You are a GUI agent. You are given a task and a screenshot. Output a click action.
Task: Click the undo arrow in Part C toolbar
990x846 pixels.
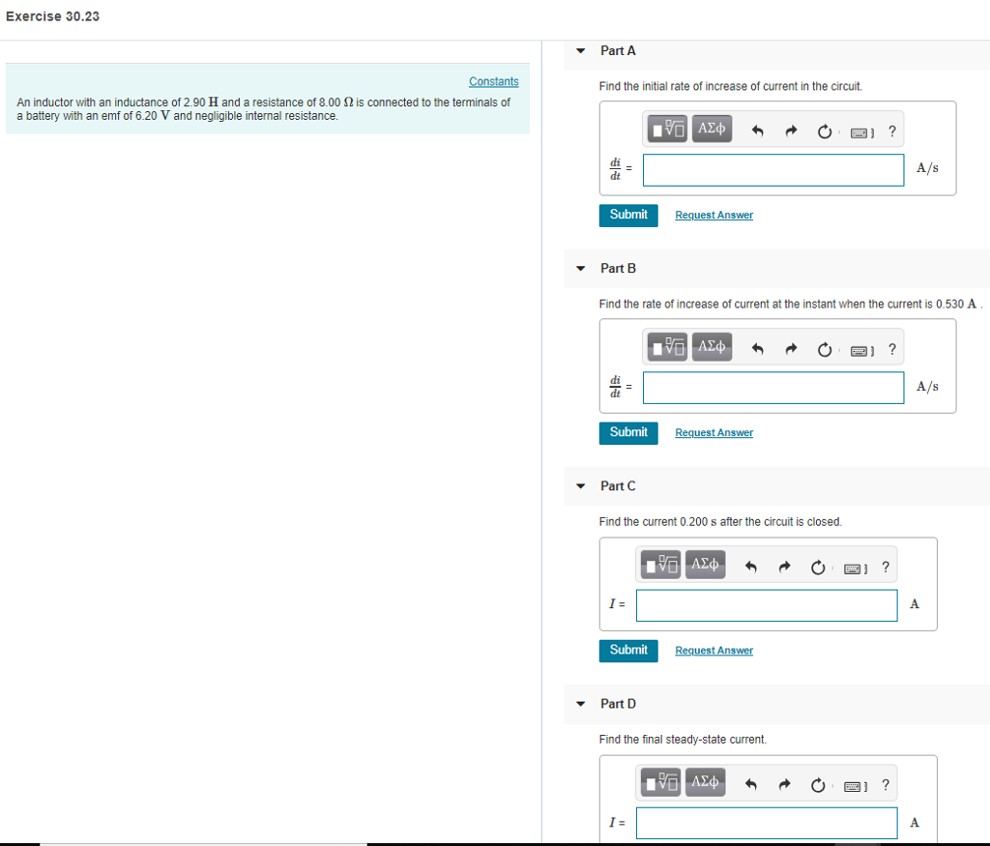click(750, 567)
